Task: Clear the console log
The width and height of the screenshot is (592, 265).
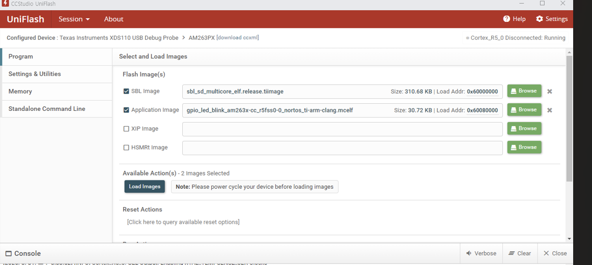Action: tap(520, 253)
